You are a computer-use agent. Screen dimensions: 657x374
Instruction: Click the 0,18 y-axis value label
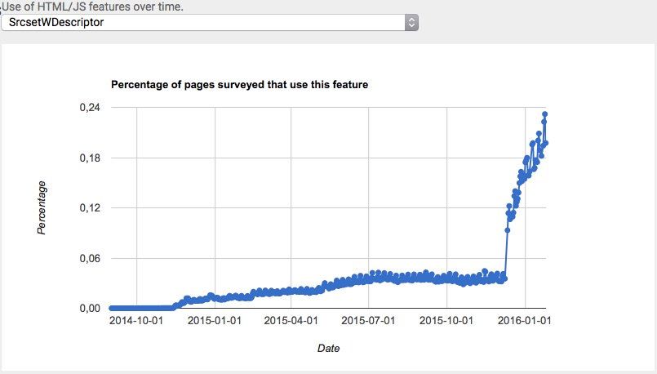[x=90, y=158]
